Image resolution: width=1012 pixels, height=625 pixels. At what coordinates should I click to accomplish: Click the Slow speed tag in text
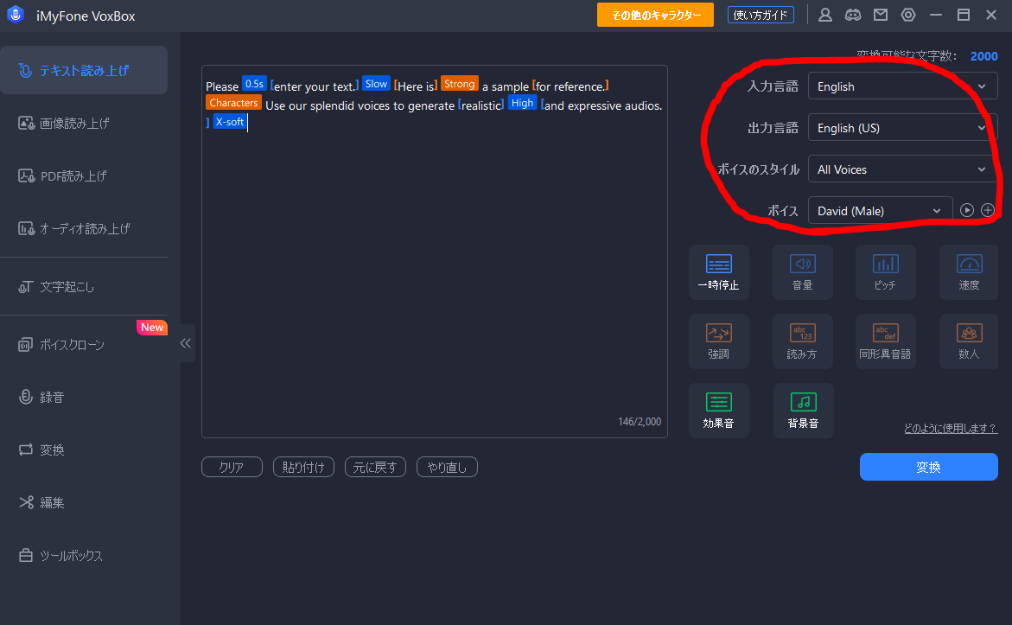pos(376,84)
